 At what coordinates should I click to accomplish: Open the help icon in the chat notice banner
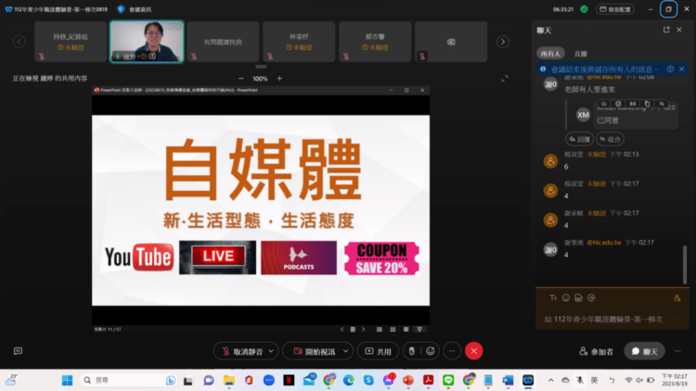[x=670, y=69]
